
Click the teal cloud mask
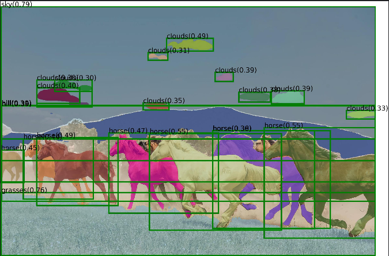288,98
